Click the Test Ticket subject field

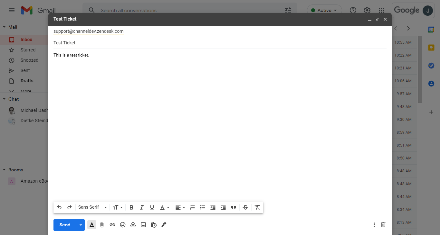(x=129, y=42)
